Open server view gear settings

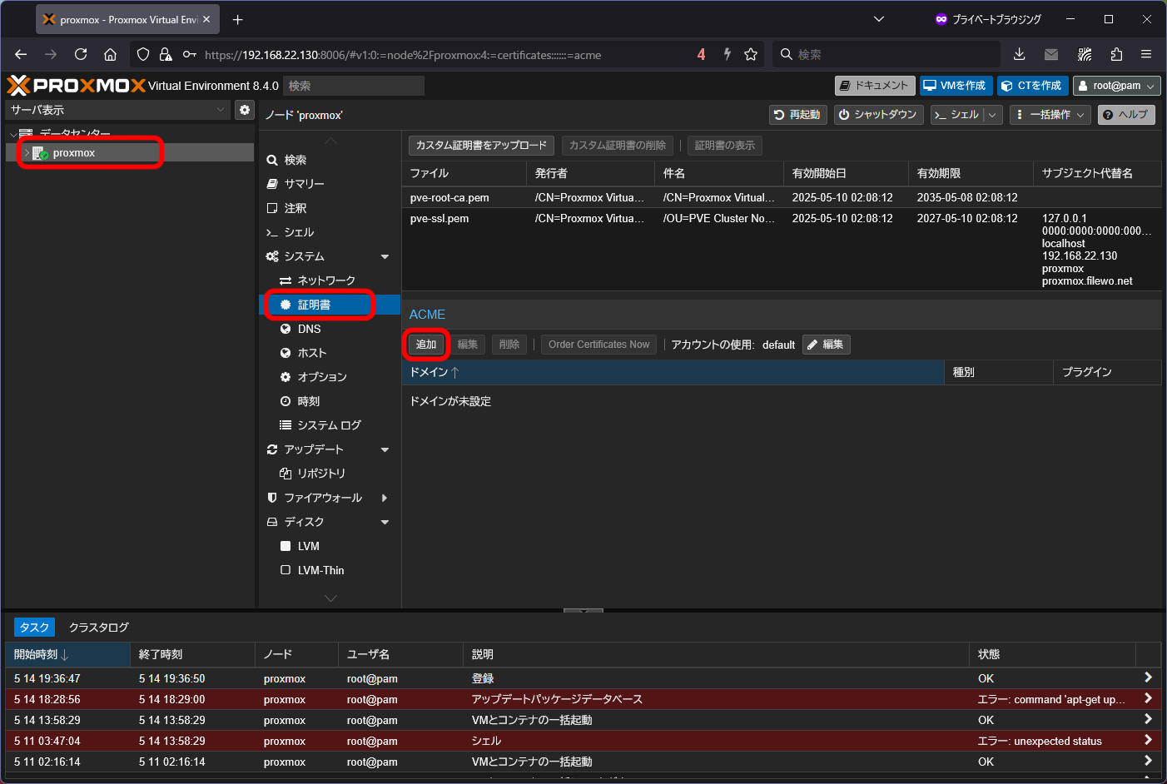coord(244,110)
